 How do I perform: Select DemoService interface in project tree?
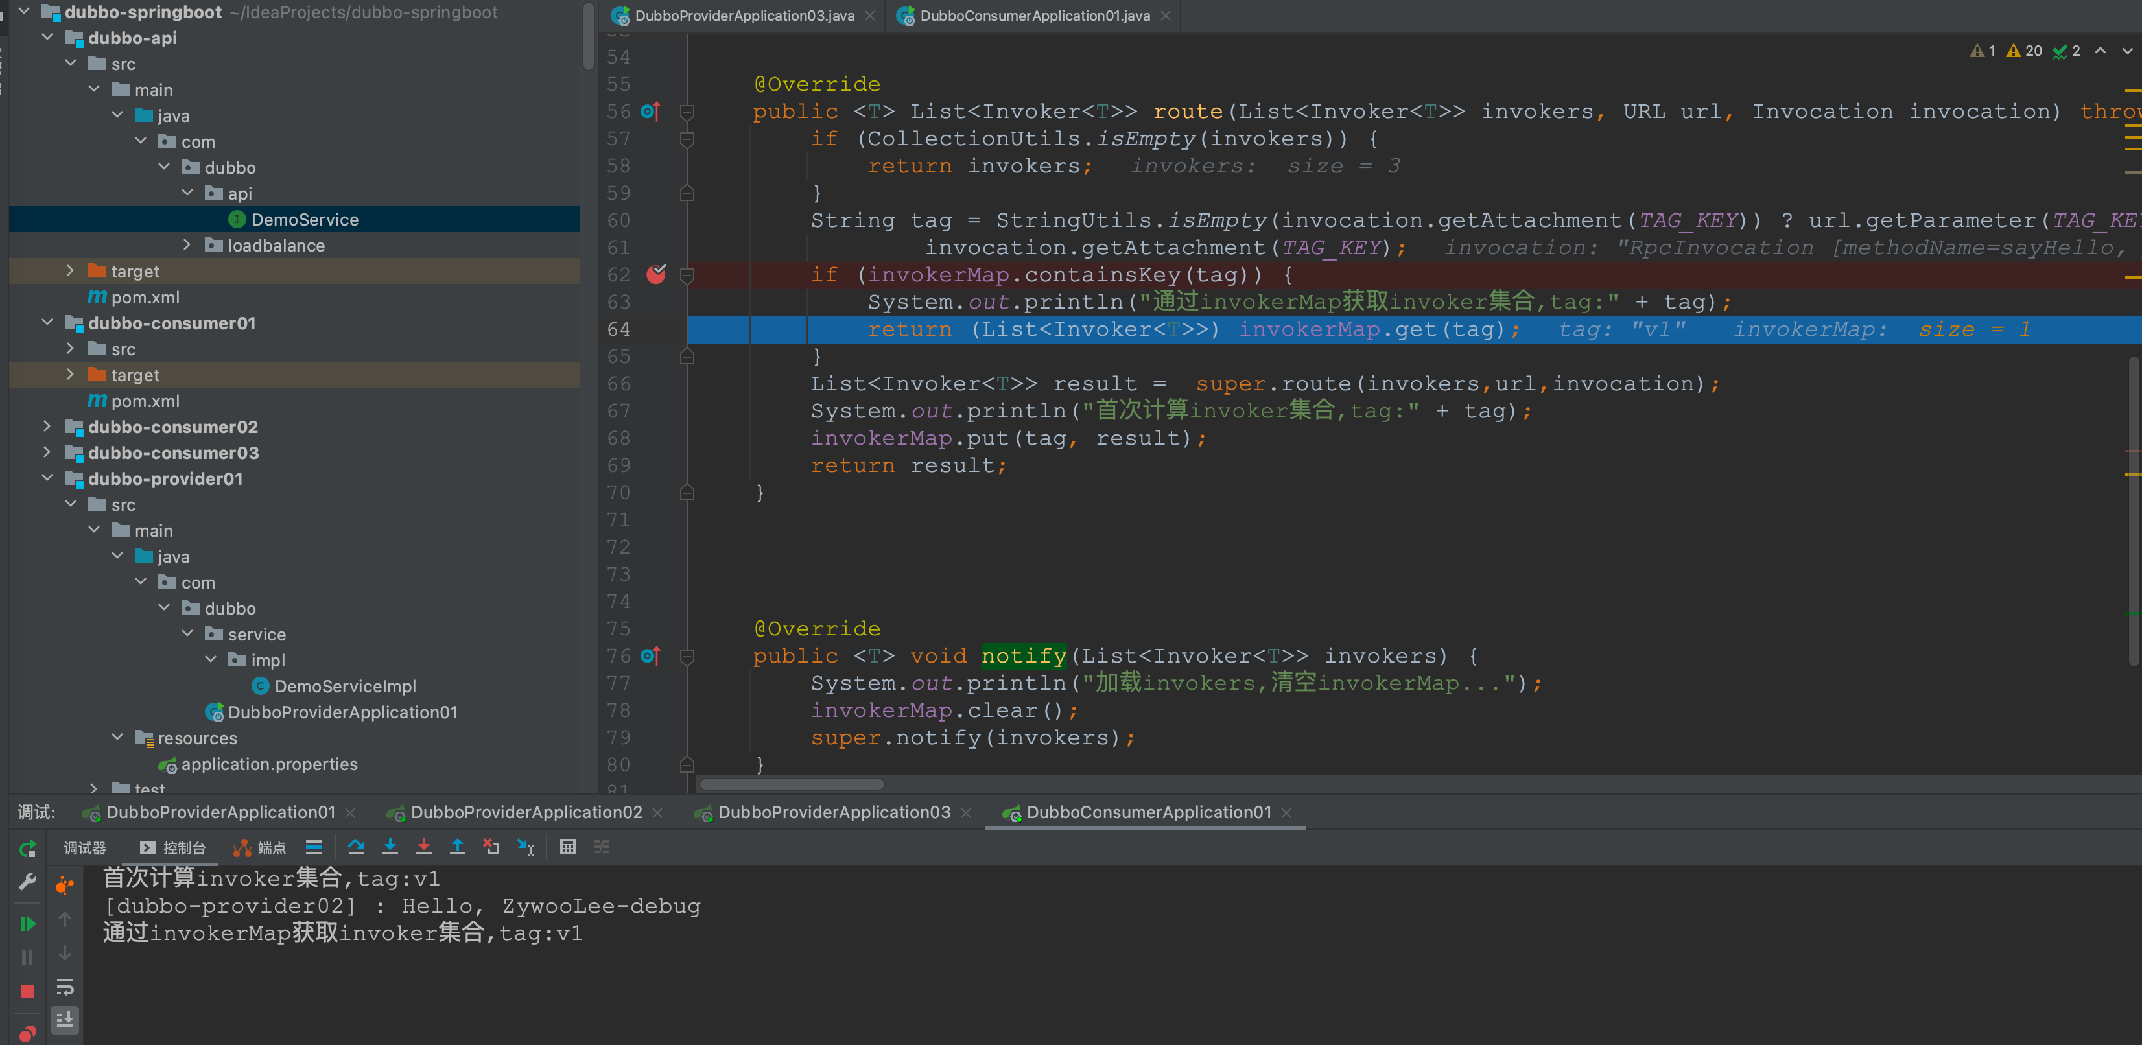(x=294, y=220)
